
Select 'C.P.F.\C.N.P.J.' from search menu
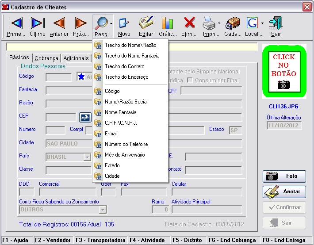point(121,123)
